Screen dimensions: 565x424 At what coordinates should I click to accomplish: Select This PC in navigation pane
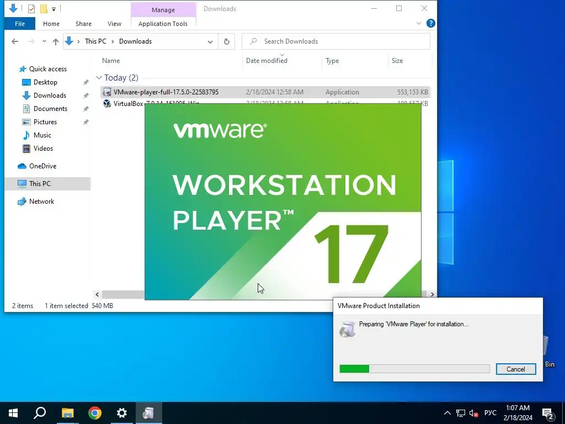[47, 184]
